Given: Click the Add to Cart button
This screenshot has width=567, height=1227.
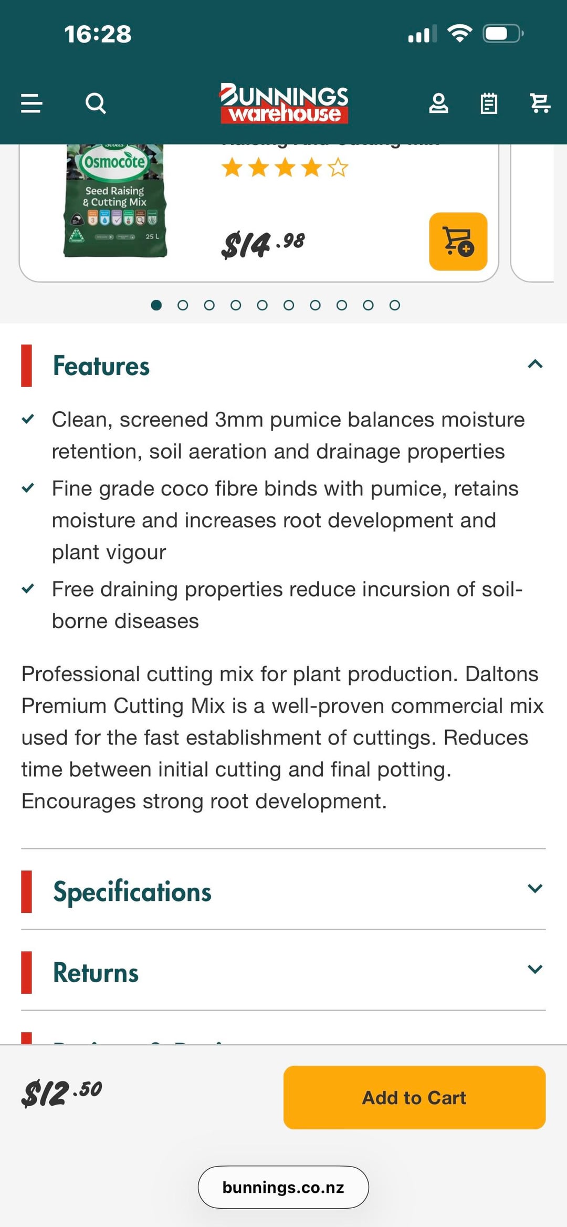Looking at the screenshot, I should pos(414,1097).
